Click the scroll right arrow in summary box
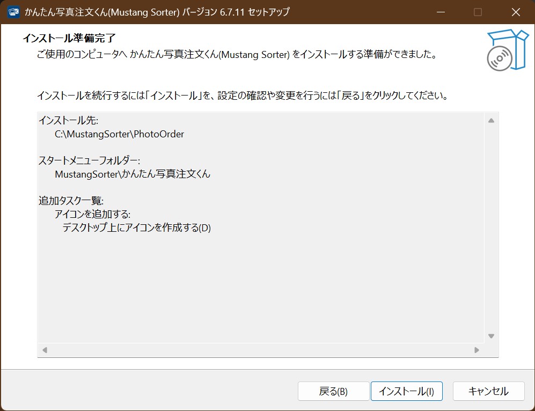 477,350
